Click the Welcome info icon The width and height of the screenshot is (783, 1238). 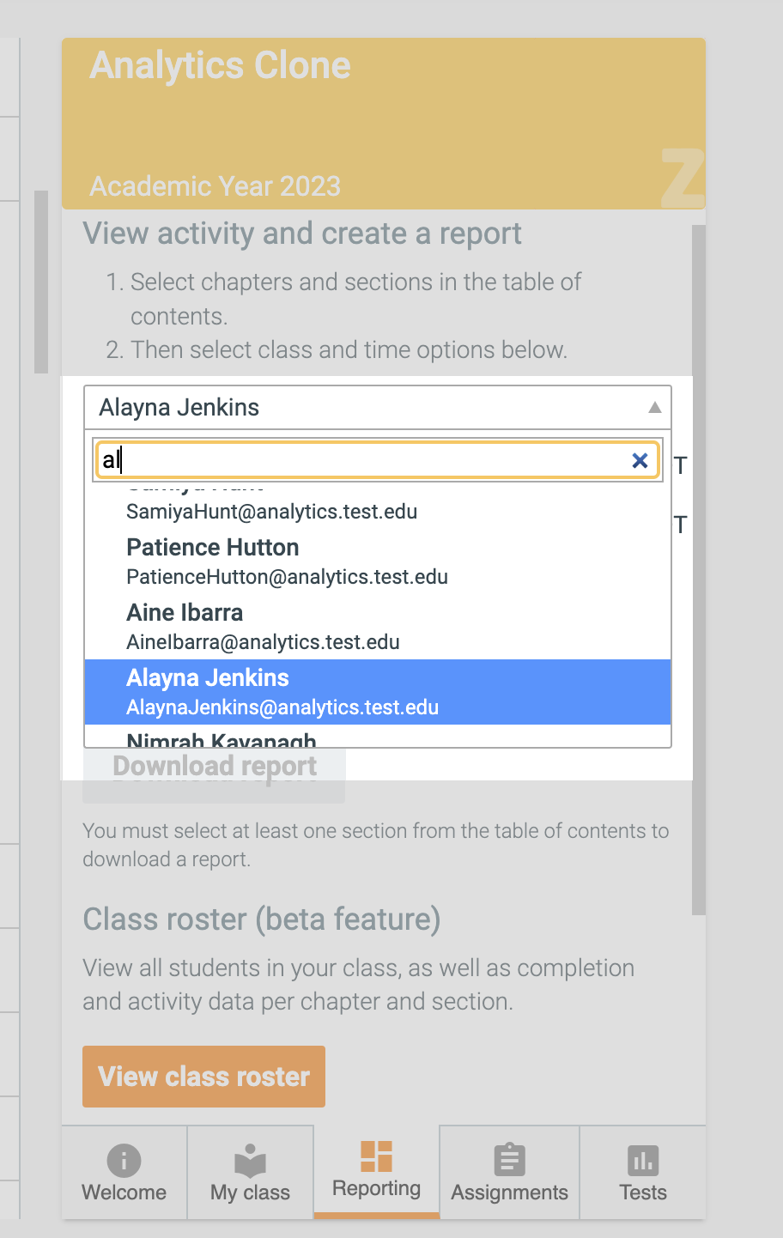click(124, 1161)
